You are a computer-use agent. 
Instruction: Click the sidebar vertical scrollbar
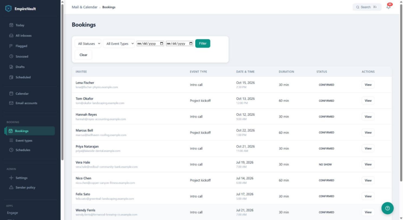pyautogui.click(x=62, y=82)
